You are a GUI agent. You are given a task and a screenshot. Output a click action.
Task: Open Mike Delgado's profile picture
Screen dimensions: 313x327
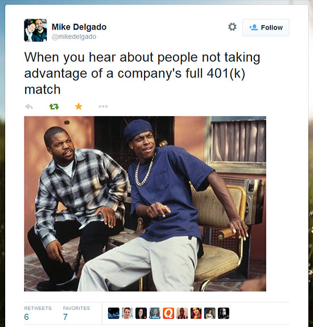(35, 30)
